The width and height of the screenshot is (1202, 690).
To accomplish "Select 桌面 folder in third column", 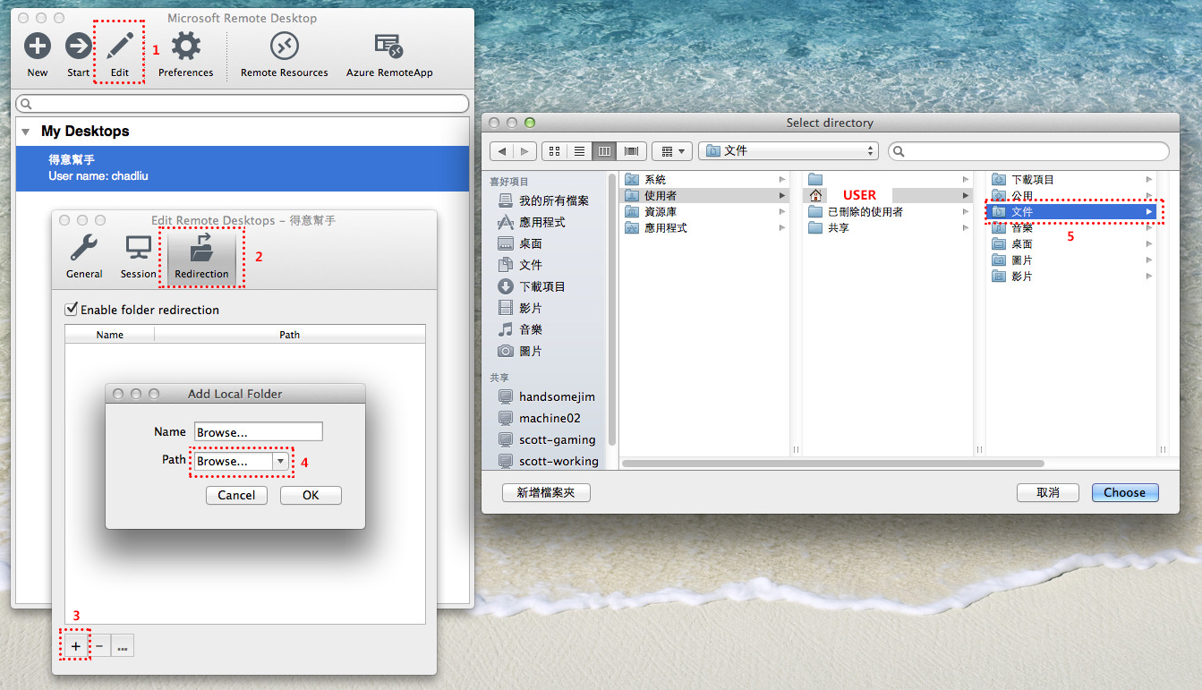I will 1072,244.
